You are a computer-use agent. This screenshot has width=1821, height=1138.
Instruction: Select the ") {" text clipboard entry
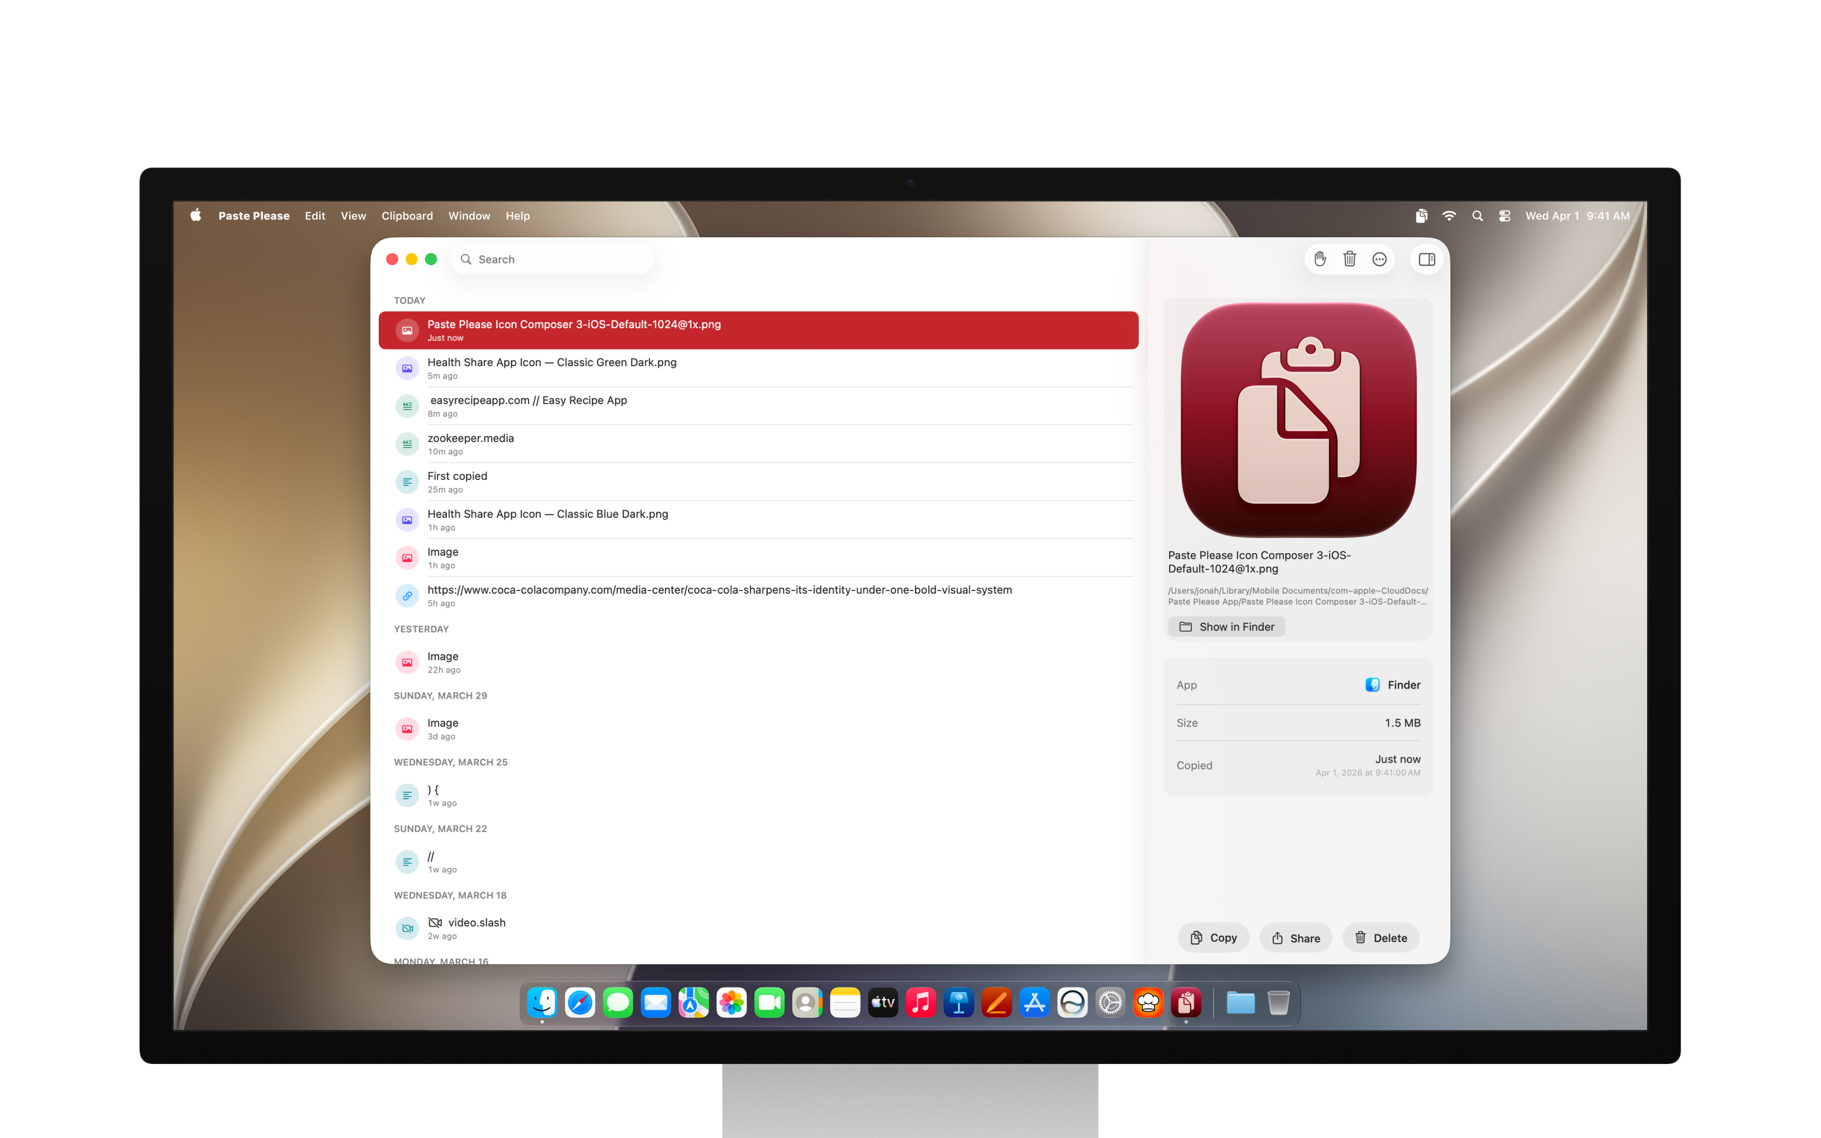click(x=759, y=795)
